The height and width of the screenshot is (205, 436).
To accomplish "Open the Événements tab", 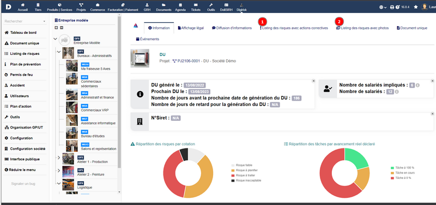I will click(148, 39).
